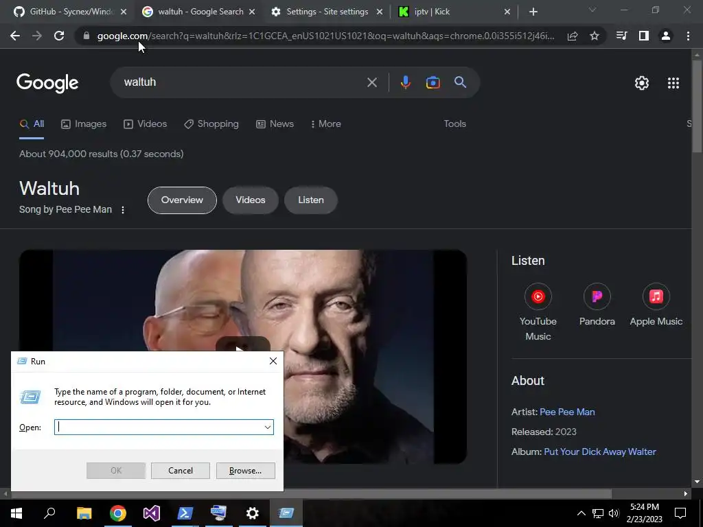The width and height of the screenshot is (703, 527).
Task: Open the Google apps grid
Action: [x=673, y=83]
